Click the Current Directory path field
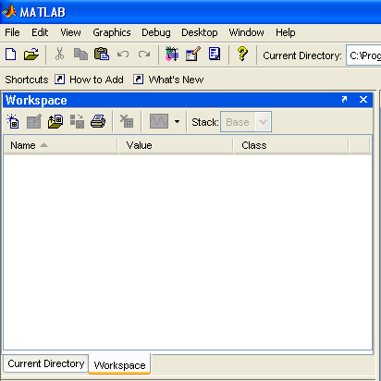Screen dimensions: 381x381 pyautogui.click(x=363, y=55)
